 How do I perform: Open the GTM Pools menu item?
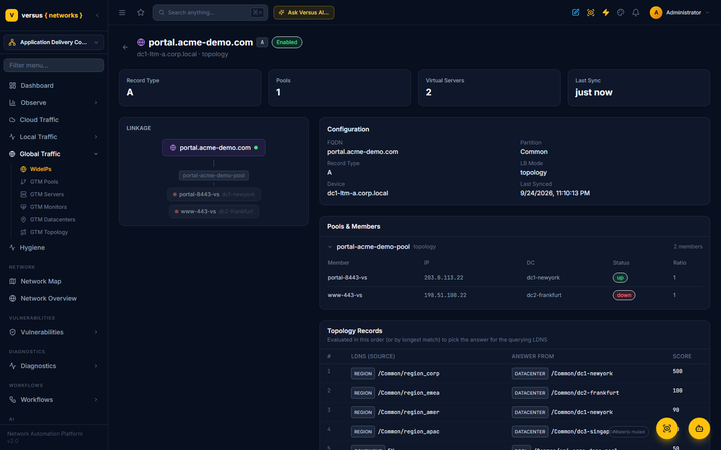(x=44, y=182)
